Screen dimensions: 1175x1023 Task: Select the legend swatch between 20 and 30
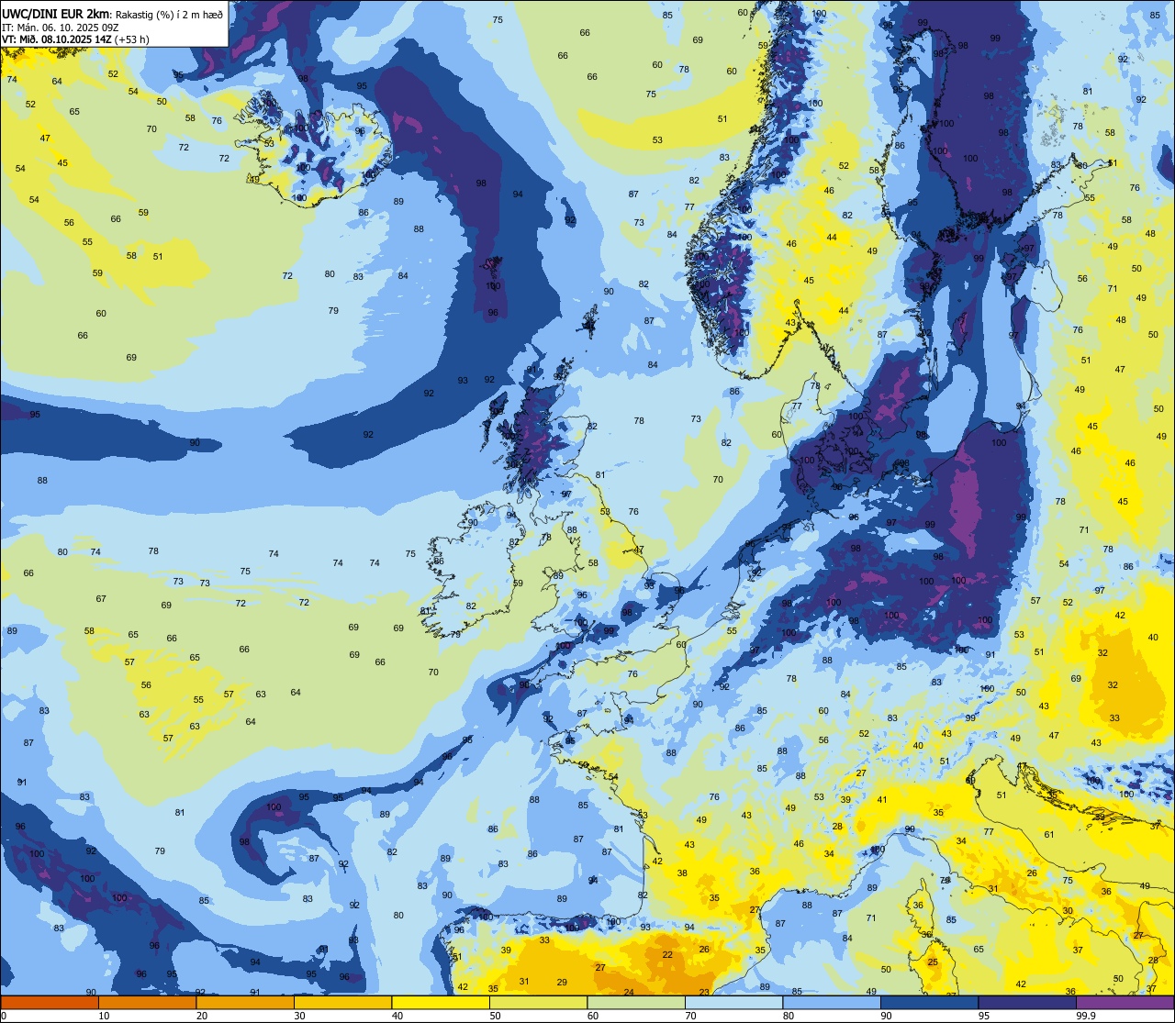pos(245,1003)
